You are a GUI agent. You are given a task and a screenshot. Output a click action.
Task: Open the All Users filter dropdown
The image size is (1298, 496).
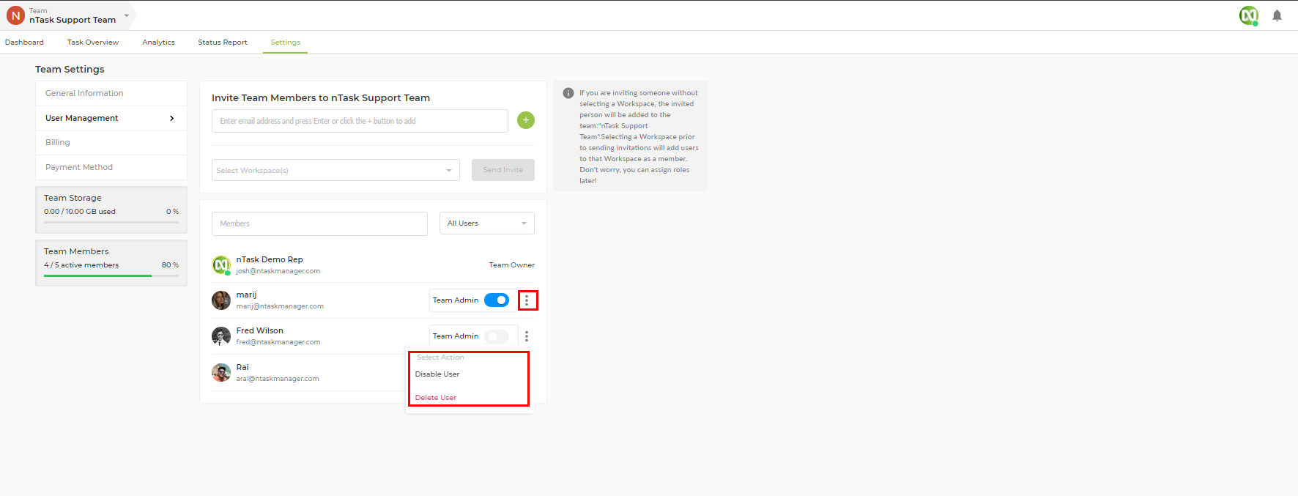(487, 223)
